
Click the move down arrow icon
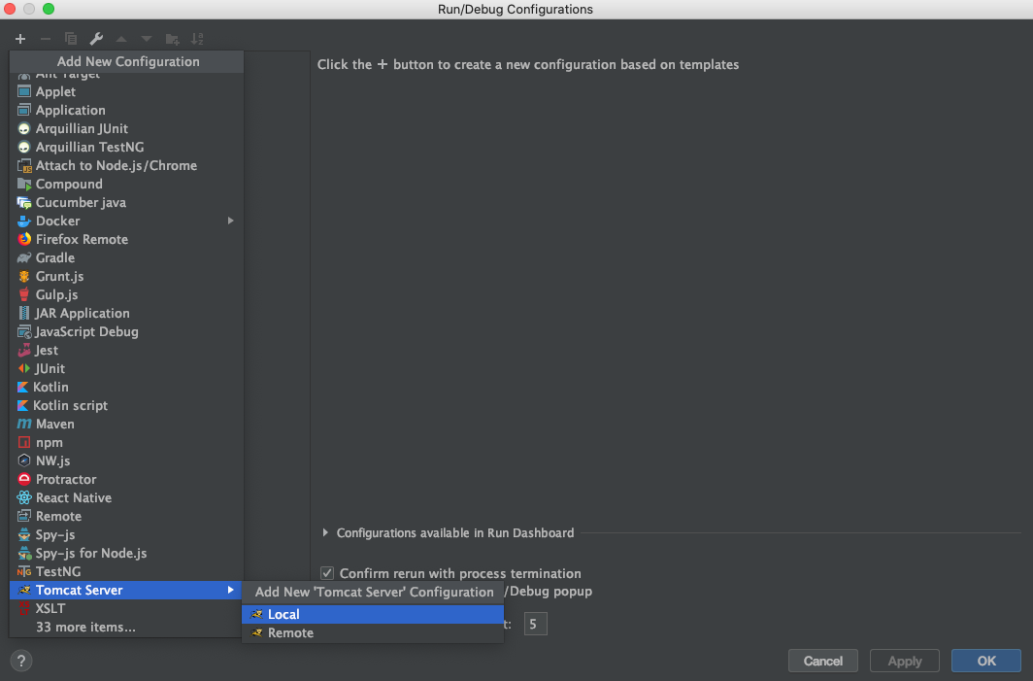pyautogui.click(x=147, y=39)
